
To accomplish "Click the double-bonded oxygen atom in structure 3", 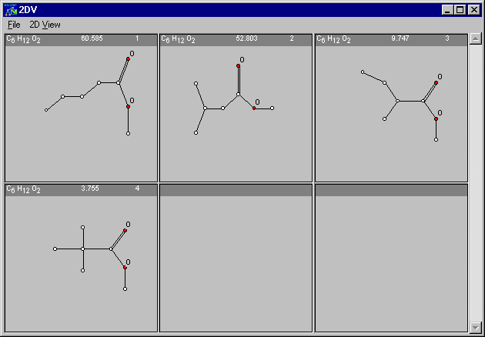I will [436, 82].
